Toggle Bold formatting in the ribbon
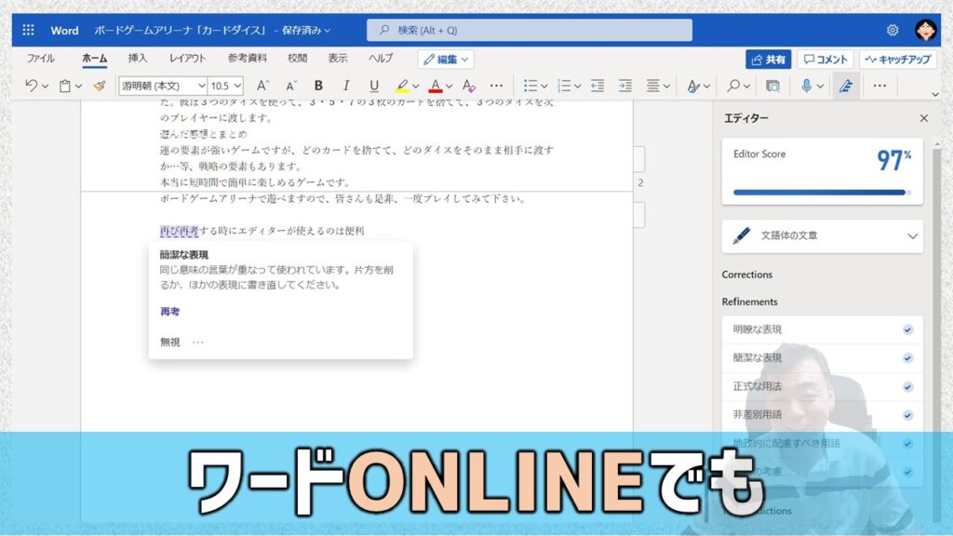 [x=318, y=86]
